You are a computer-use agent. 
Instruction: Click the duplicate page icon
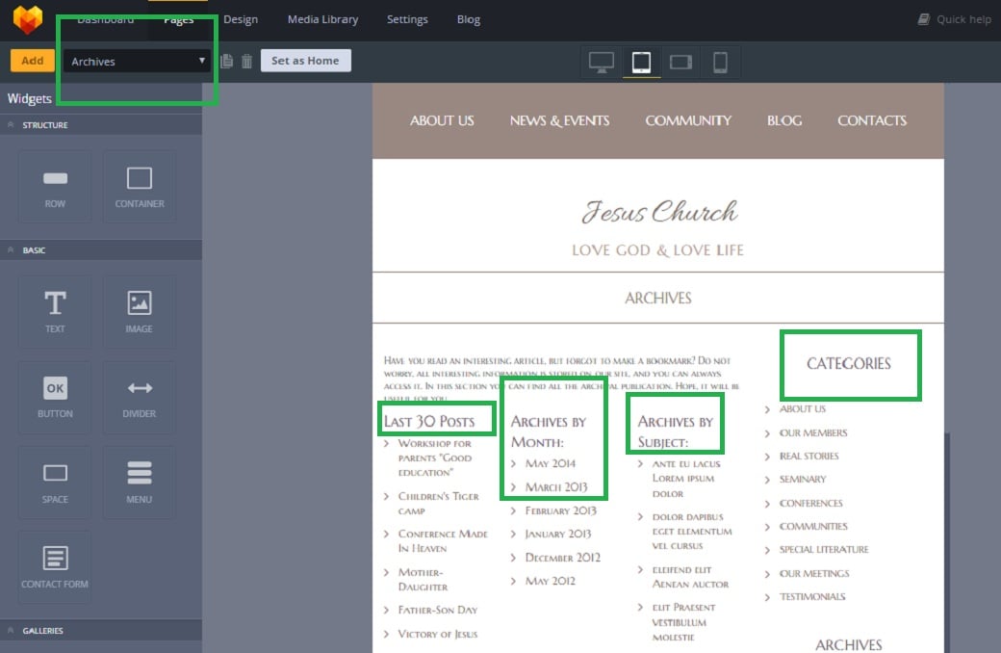227,62
